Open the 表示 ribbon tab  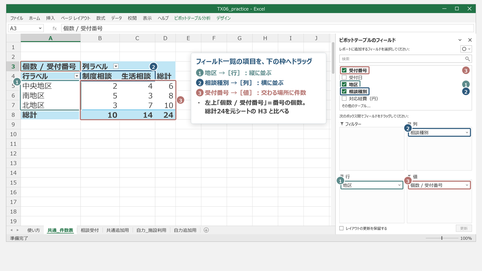coord(147,18)
